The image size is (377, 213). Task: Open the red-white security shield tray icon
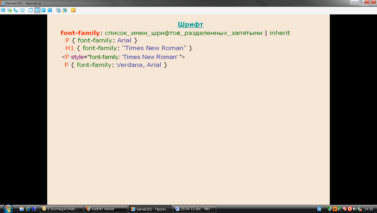345,209
